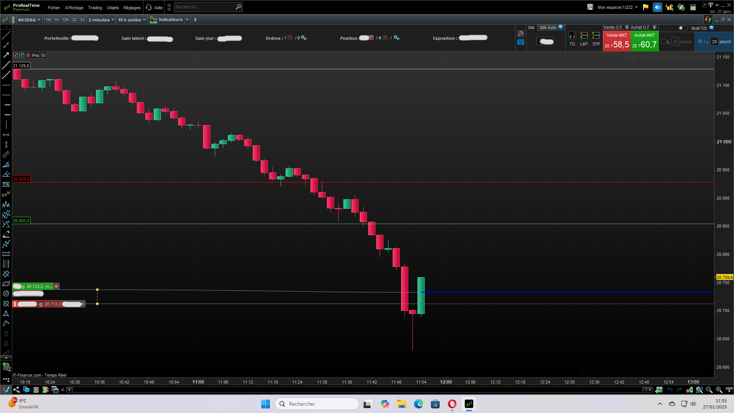Click the Recherche search field

(205, 7)
